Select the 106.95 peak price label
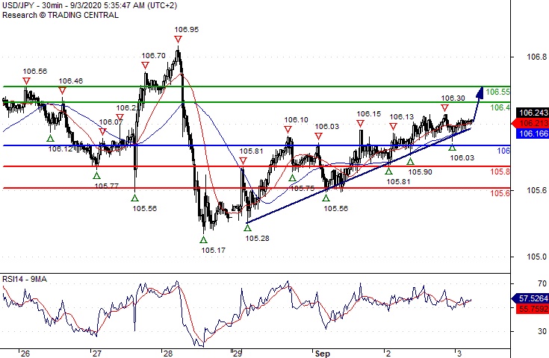Image resolution: width=549 pixels, height=358 pixels. pos(187,29)
